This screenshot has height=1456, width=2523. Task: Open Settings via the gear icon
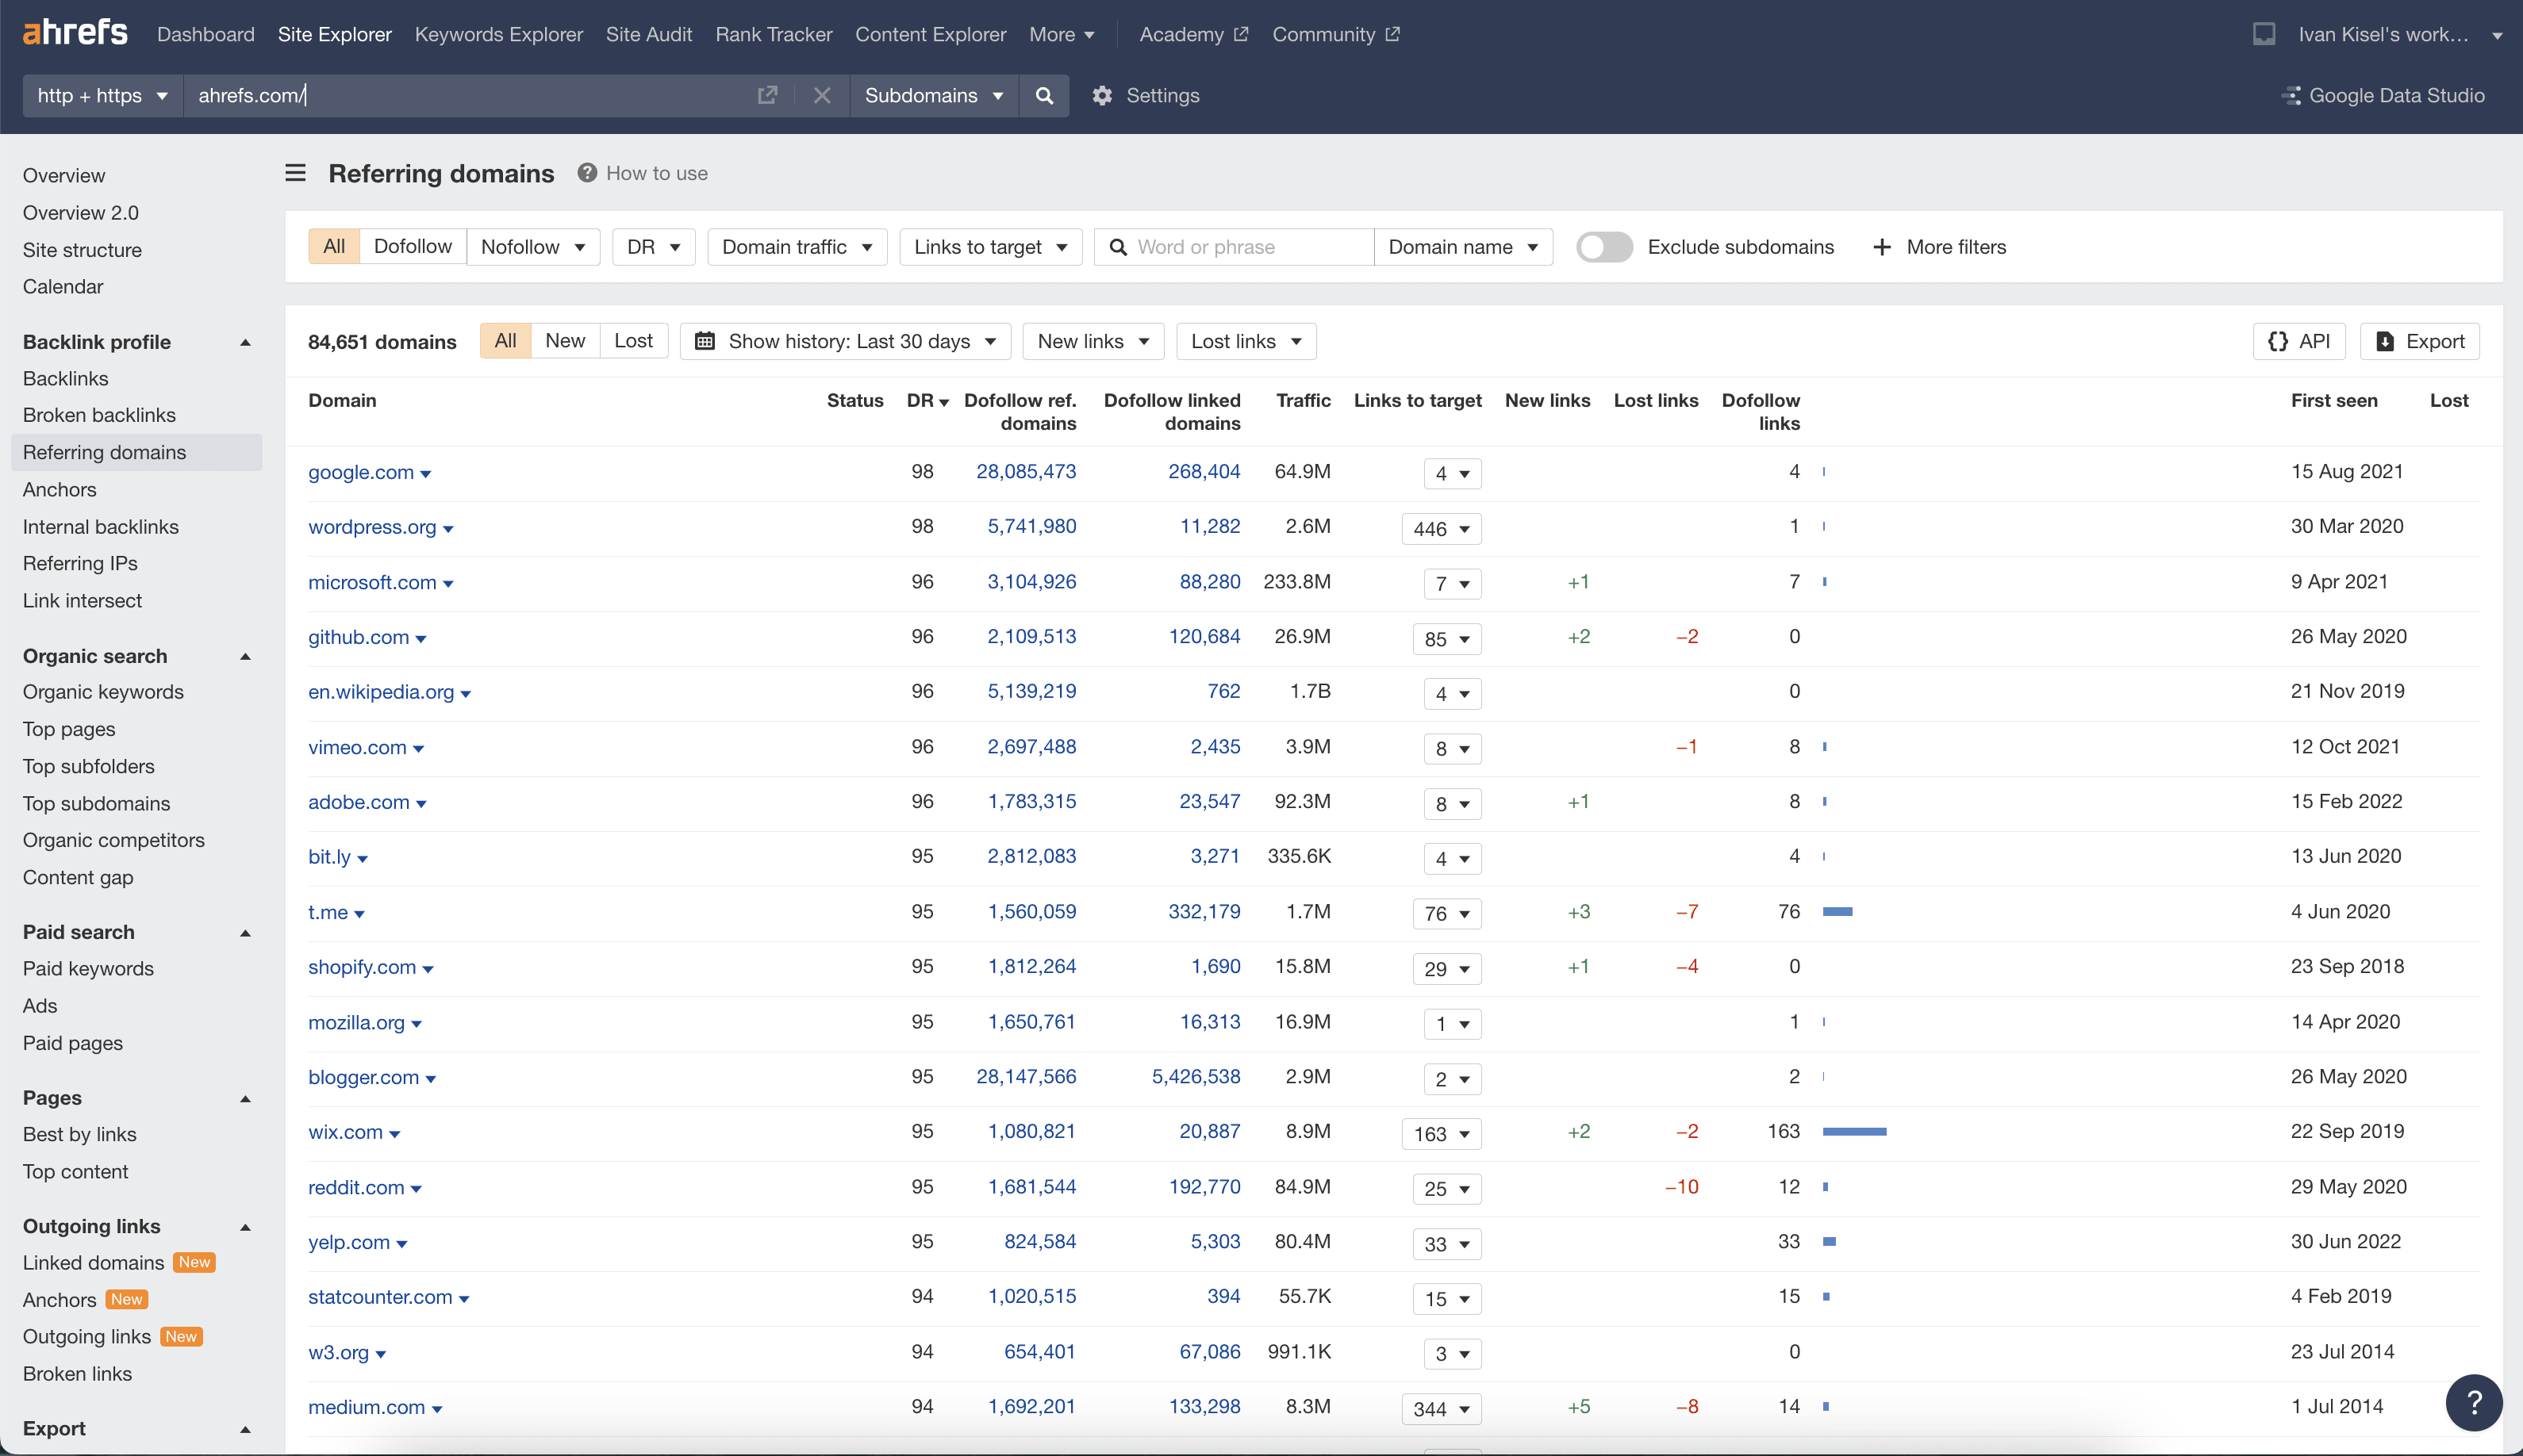1101,95
